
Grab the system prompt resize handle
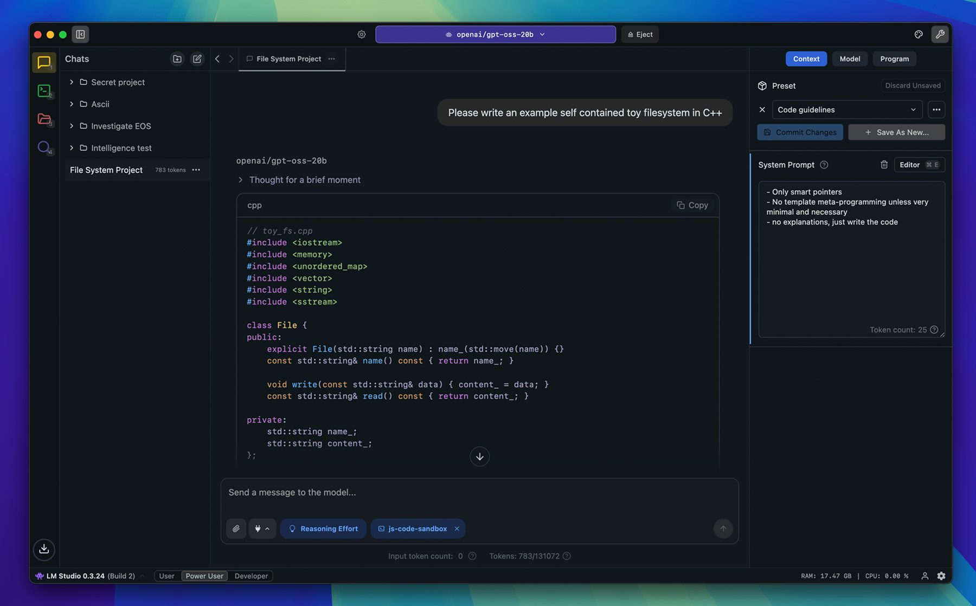[942, 334]
